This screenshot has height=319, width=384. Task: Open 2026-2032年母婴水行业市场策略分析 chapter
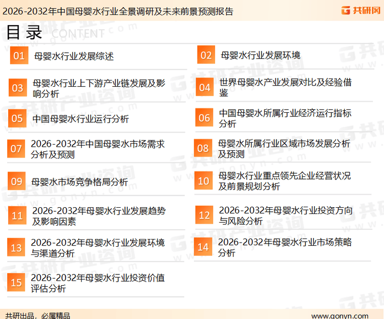click(x=285, y=247)
